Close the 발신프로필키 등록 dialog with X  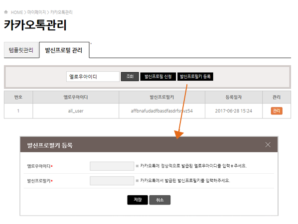[268, 145]
